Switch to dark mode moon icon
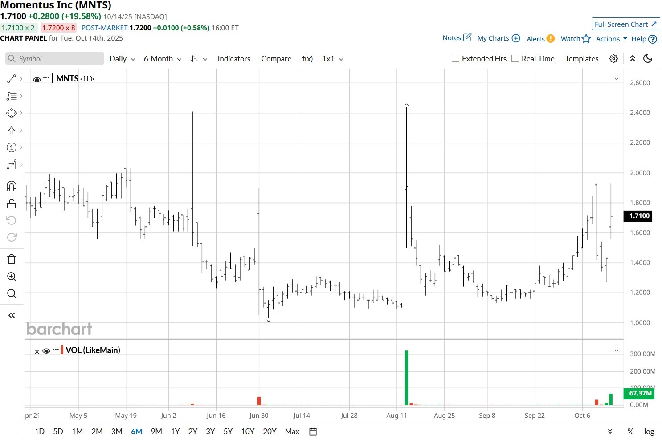 [x=648, y=59]
